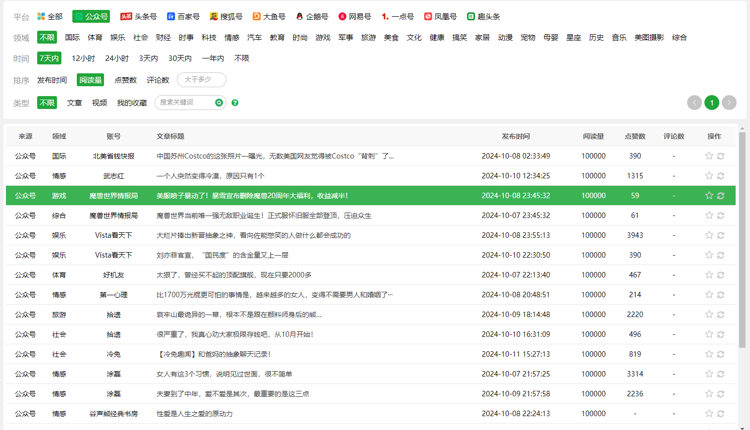Select the 企鹅号 platform

point(312,16)
